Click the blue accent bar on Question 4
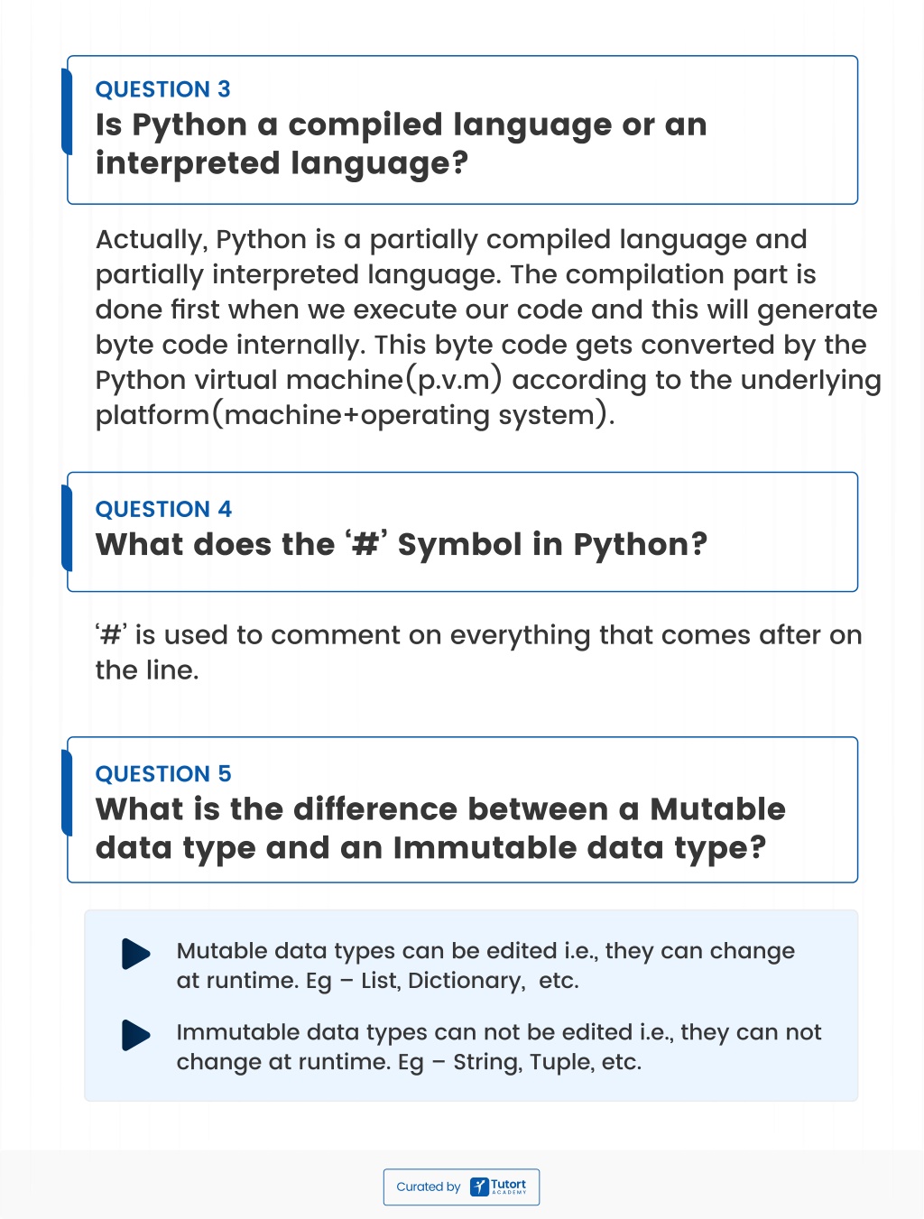The image size is (924, 1219). (67, 528)
